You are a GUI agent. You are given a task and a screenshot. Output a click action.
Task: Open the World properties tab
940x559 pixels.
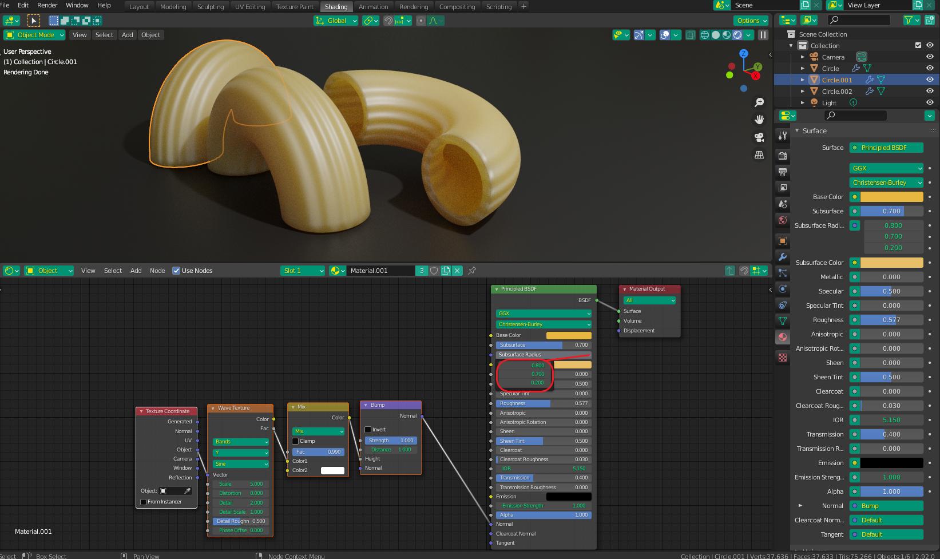(783, 220)
